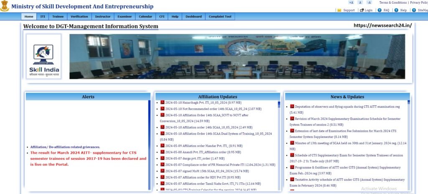The height and width of the screenshot is (194, 428).
Task: Open the Complaint Tool menu
Action: 220,17
